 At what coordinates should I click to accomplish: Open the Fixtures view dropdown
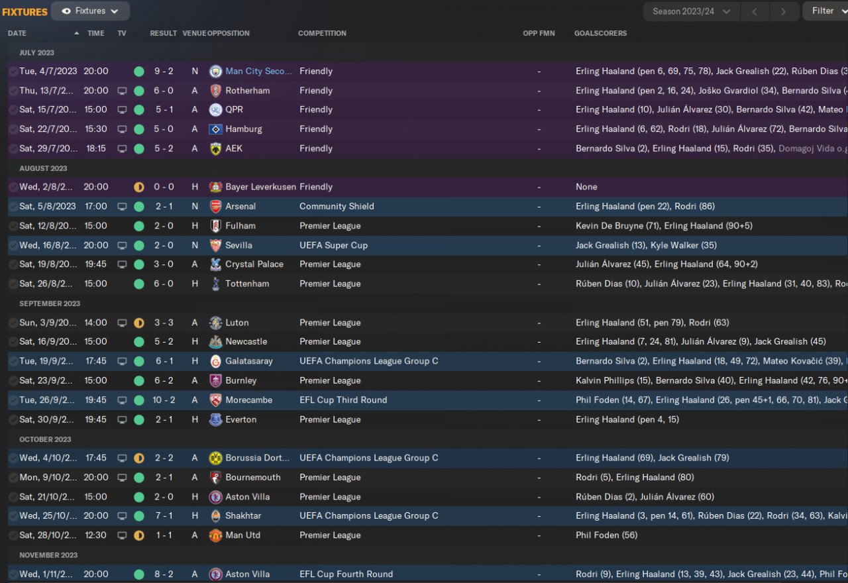(x=90, y=11)
